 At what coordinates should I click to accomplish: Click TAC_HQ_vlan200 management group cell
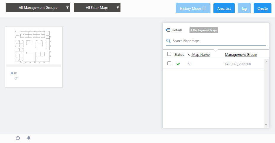coord(238,64)
